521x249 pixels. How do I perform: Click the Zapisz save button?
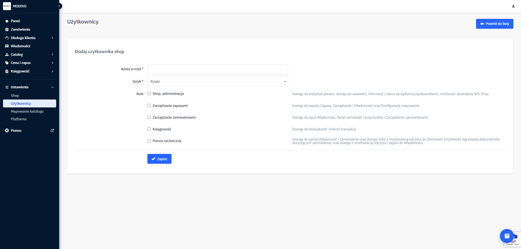159,159
